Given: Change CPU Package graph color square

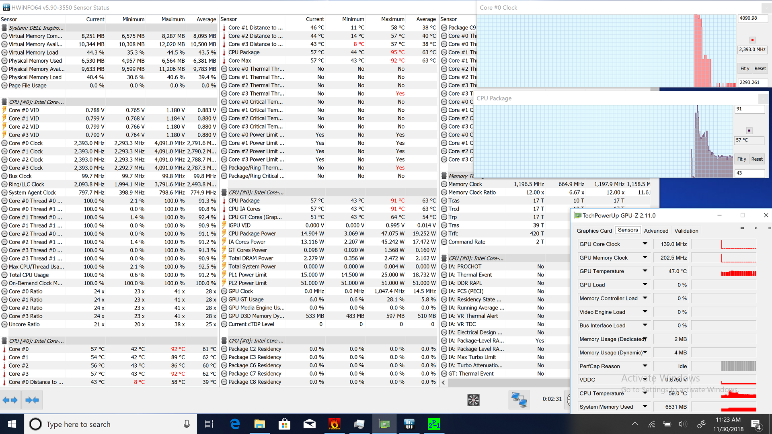Looking at the screenshot, I should pos(749,131).
